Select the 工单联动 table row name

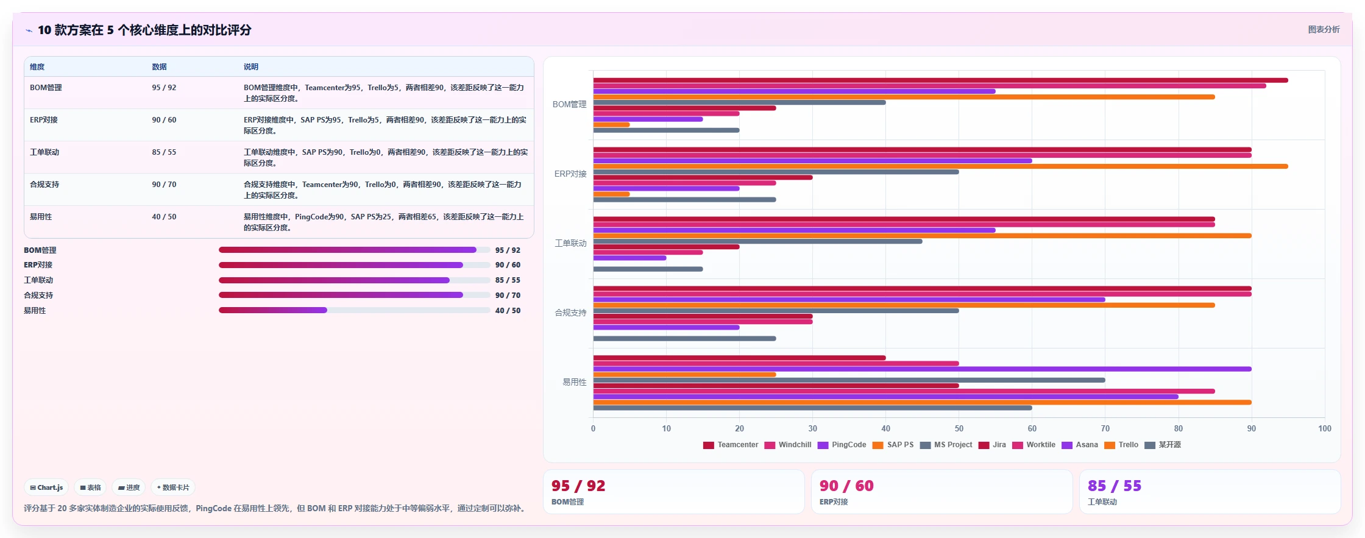coord(44,152)
